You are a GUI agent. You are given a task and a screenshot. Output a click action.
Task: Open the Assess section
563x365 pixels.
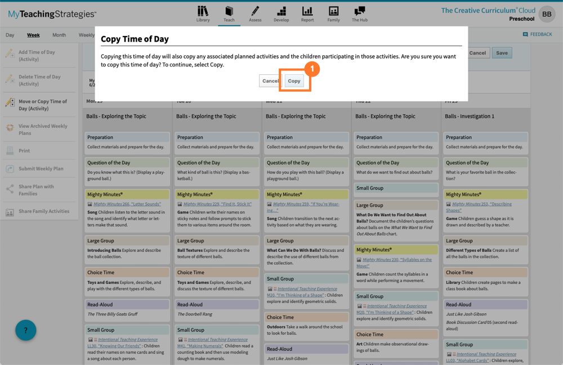(x=255, y=13)
